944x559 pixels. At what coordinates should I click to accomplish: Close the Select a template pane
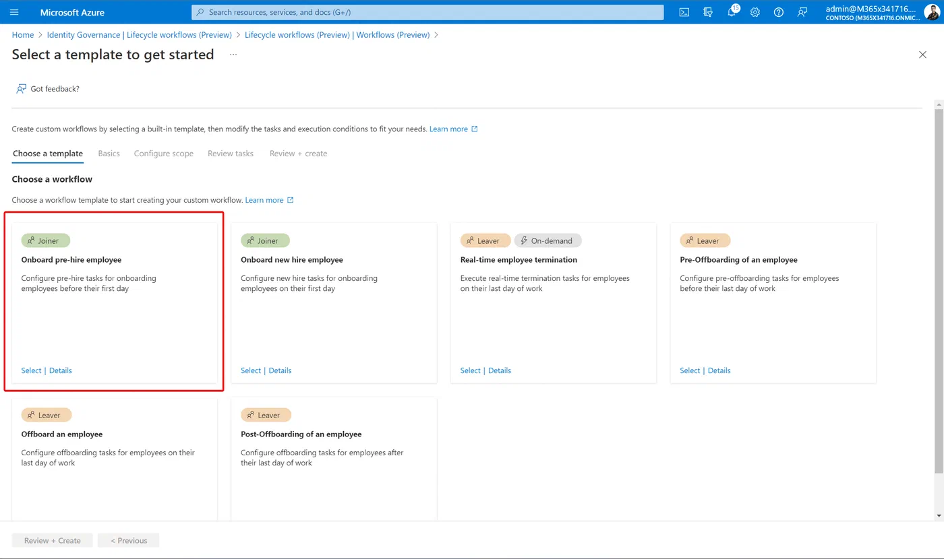tap(922, 55)
